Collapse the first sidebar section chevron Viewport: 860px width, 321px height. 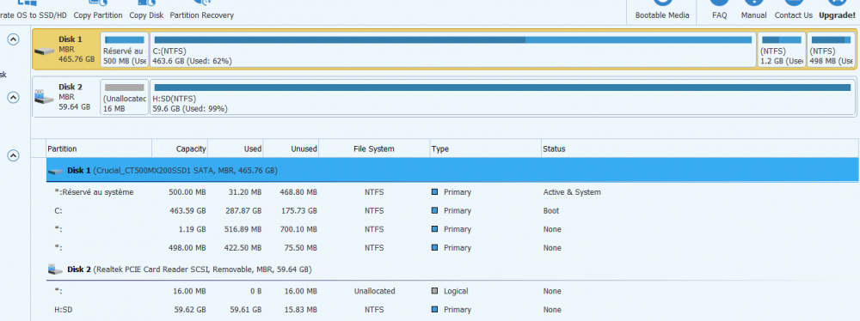click(14, 39)
